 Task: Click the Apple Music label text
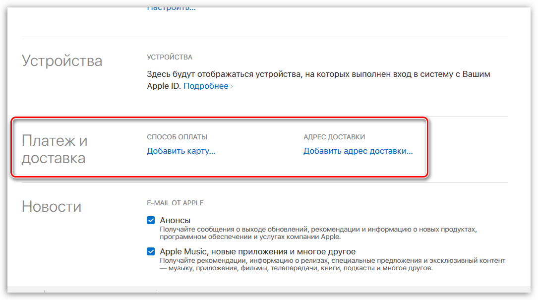point(257,251)
